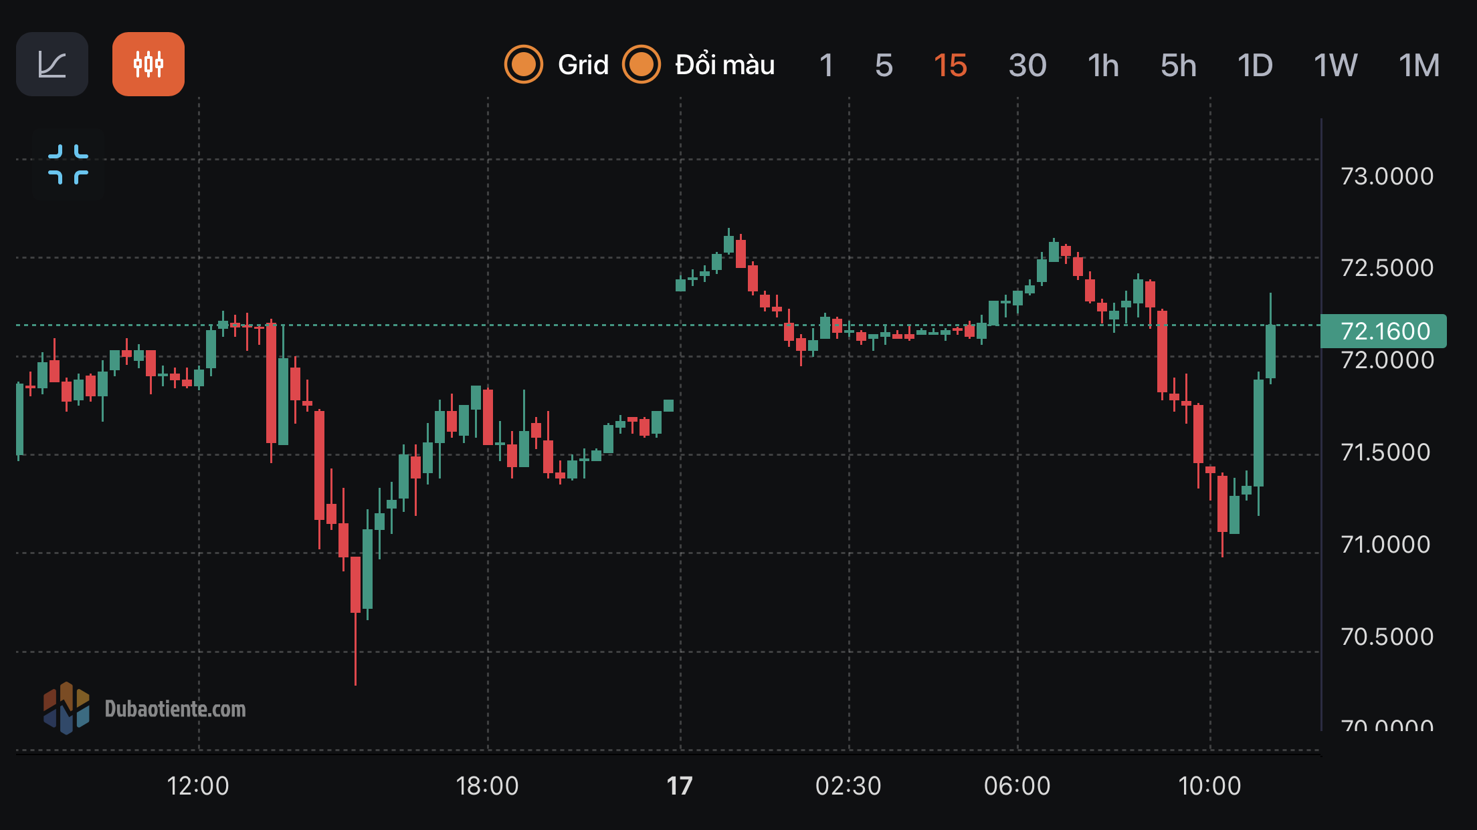Viewport: 1477px width, 830px height.
Task: Select the 30 minute timeframe
Action: pyautogui.click(x=1027, y=65)
